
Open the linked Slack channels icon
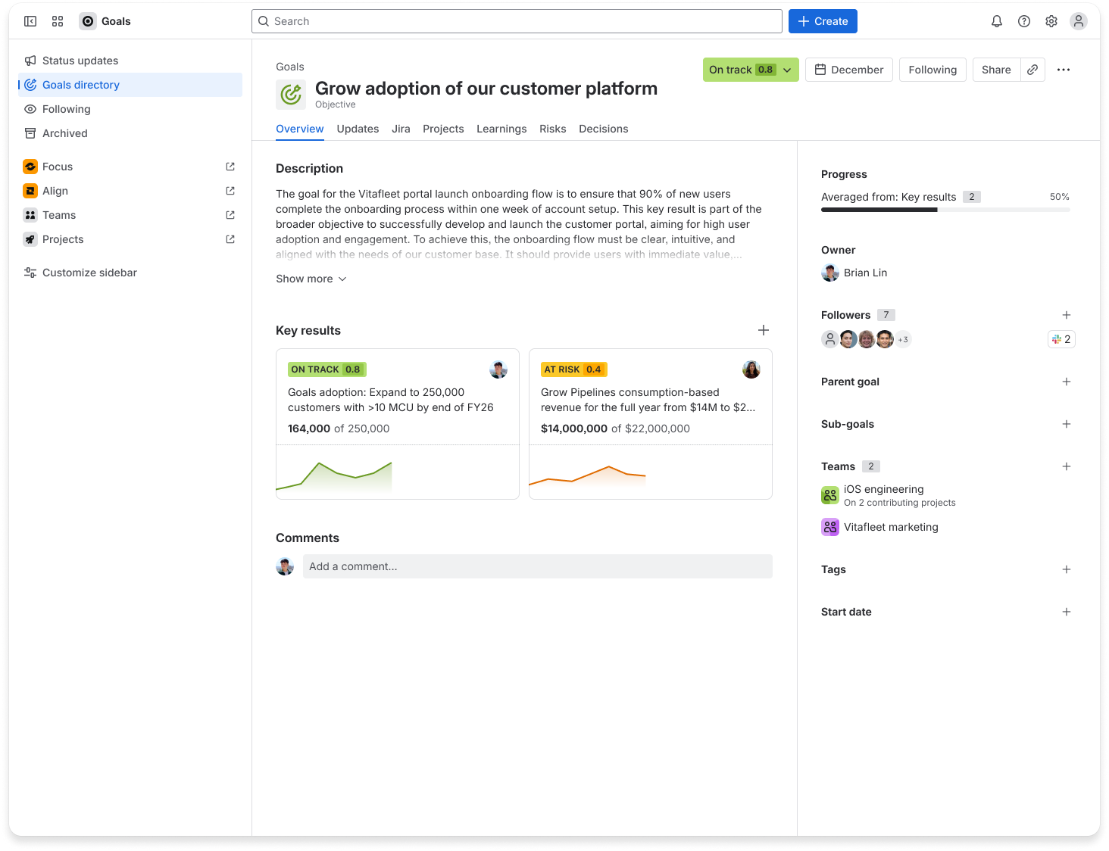click(x=1061, y=339)
